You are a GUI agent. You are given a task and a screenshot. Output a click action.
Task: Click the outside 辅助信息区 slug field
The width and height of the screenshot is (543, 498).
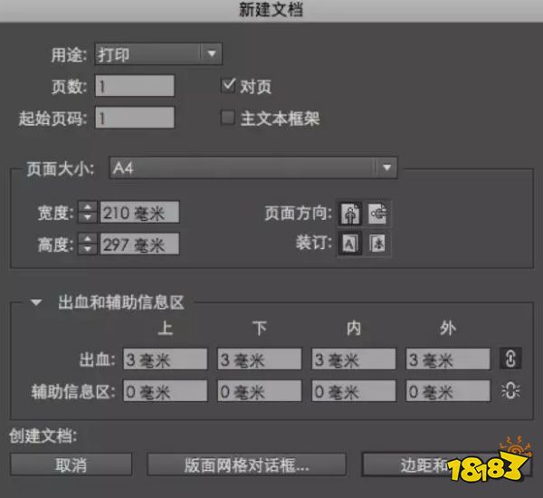pos(448,391)
